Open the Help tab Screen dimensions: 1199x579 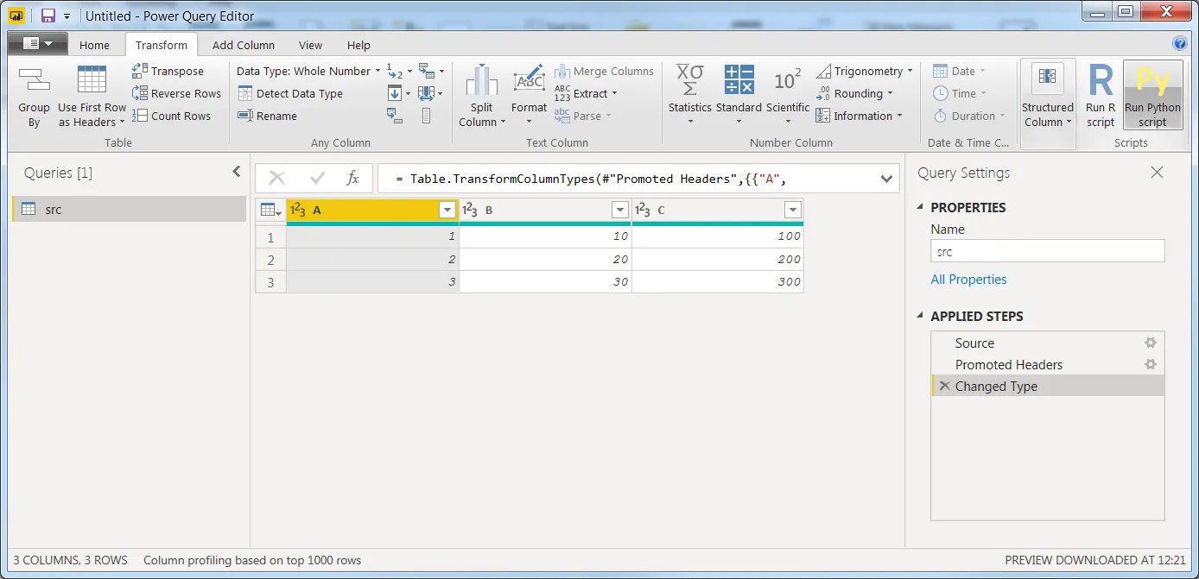[x=358, y=45]
